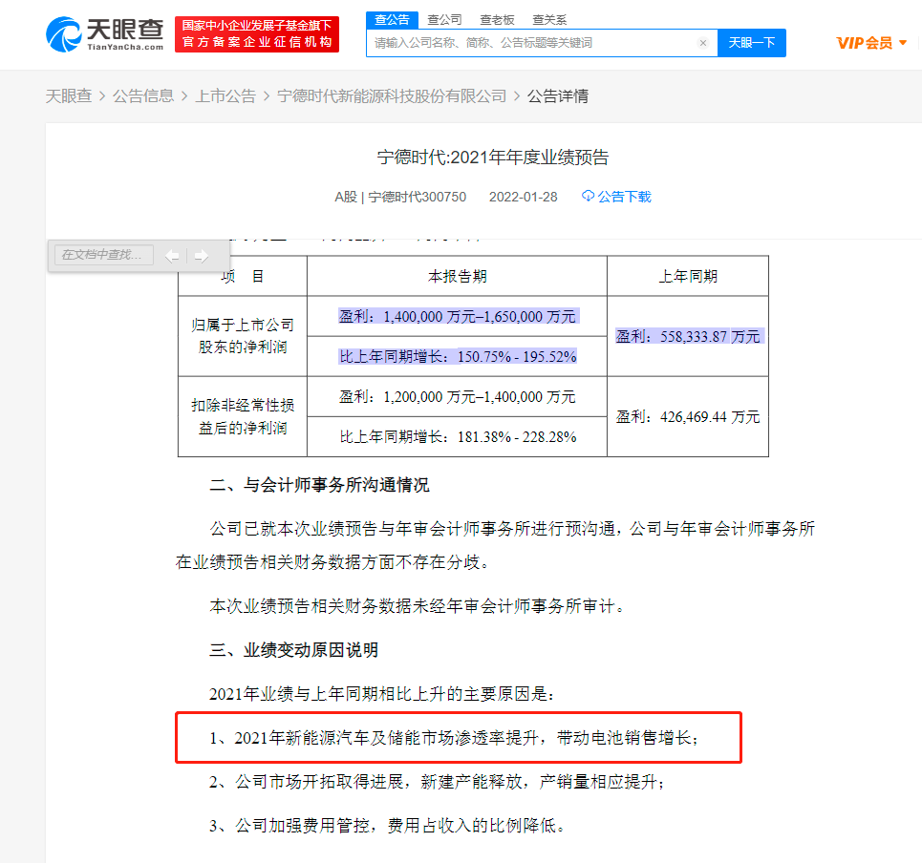Click the 归属于上市公司股东的净利润 row label
922x863 pixels.
pyautogui.click(x=243, y=336)
